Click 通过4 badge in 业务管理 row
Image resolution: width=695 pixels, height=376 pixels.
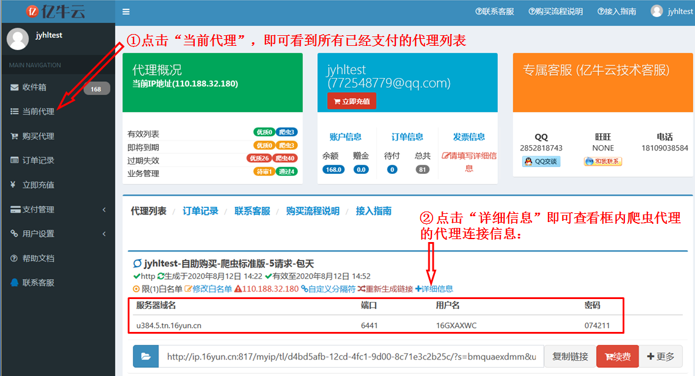(287, 171)
